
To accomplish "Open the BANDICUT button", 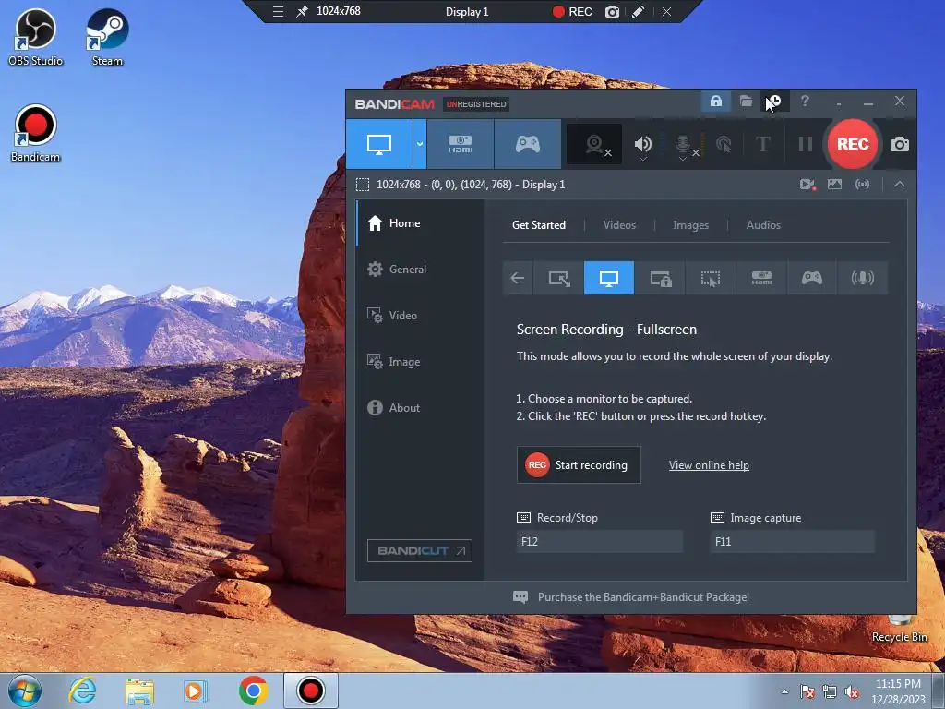I will (x=420, y=550).
